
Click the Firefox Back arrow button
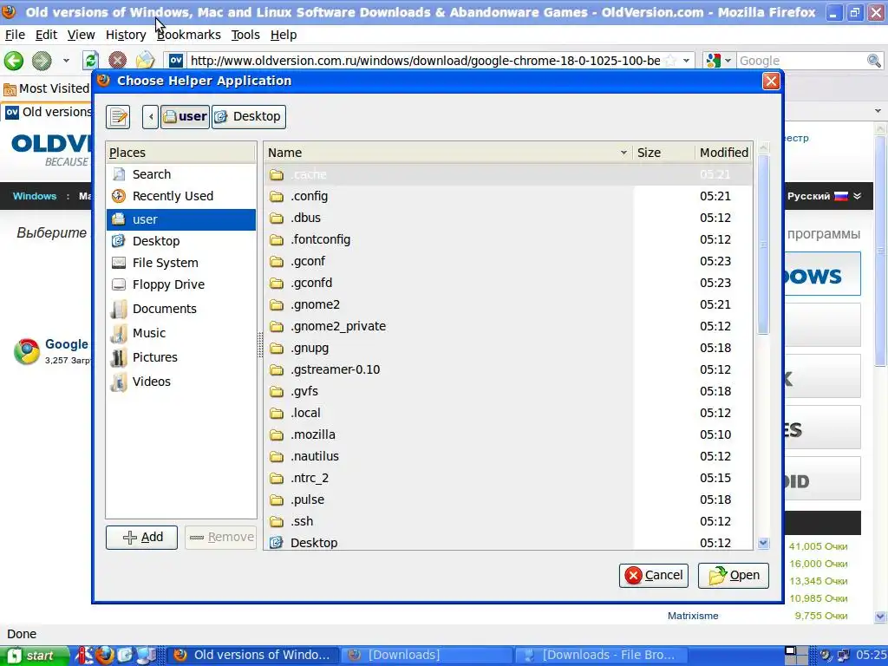14,61
